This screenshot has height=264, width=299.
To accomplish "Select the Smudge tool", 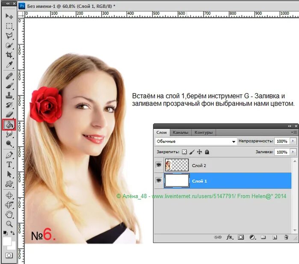I will click(x=9, y=134).
